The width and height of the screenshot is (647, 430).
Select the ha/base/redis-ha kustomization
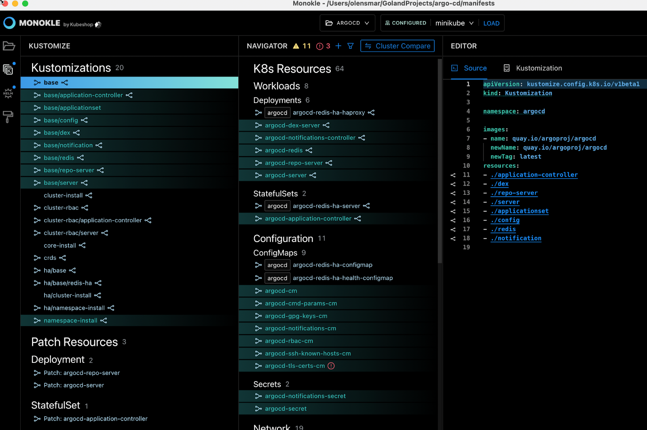(129, 283)
